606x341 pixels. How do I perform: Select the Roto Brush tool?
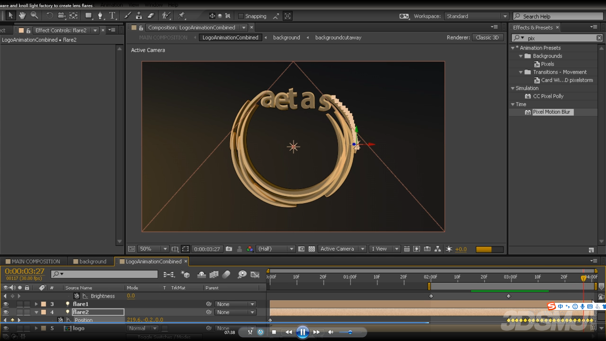[x=166, y=15]
